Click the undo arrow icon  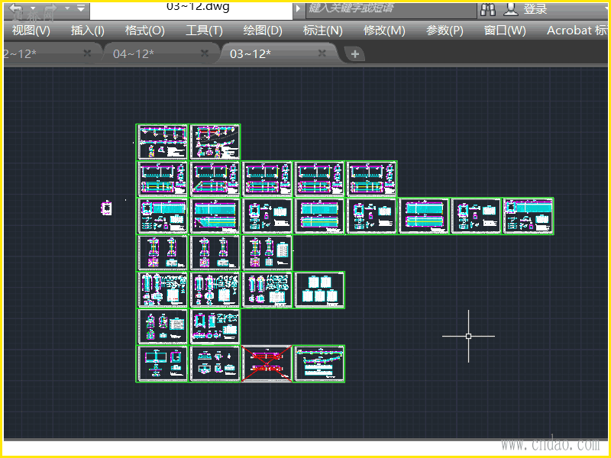pyautogui.click(x=16, y=8)
